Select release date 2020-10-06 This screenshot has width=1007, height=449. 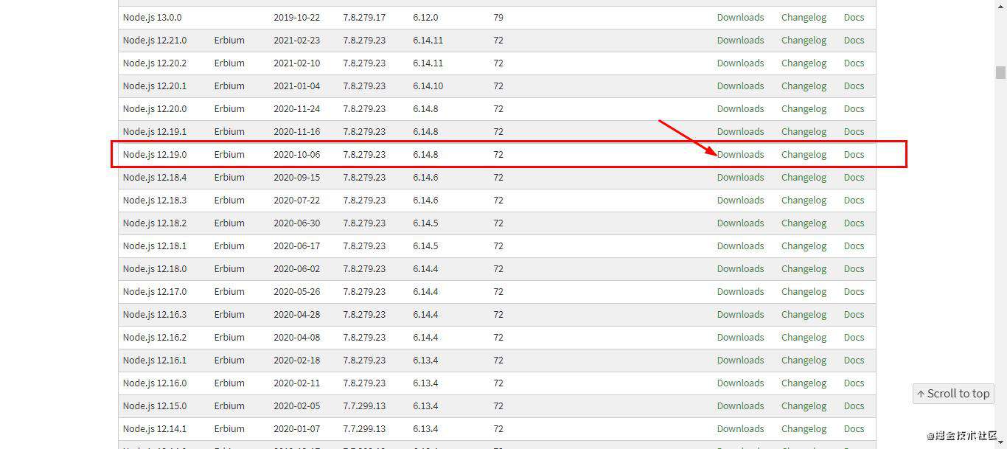pyautogui.click(x=297, y=154)
